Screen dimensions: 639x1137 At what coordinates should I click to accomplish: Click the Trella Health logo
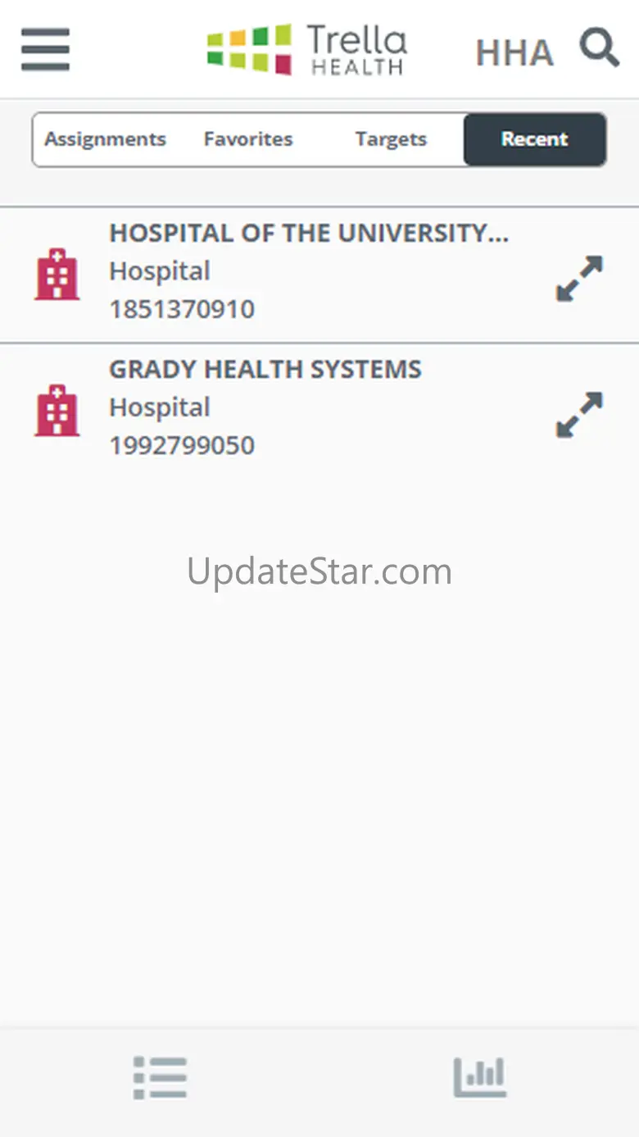click(307, 50)
